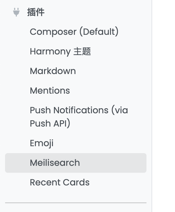Click the Emoji text link
This screenshot has width=175, height=212.
pyautogui.click(x=42, y=143)
